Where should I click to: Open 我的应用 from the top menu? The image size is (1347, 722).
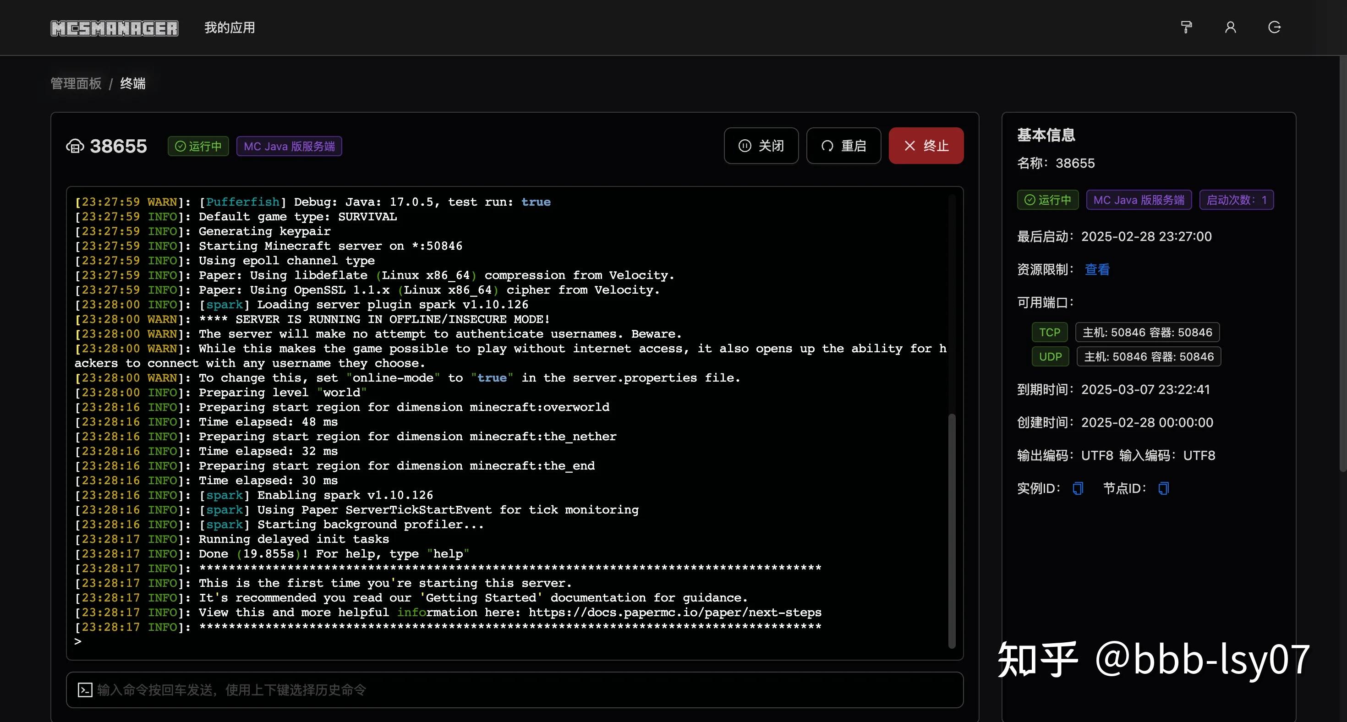pyautogui.click(x=229, y=27)
